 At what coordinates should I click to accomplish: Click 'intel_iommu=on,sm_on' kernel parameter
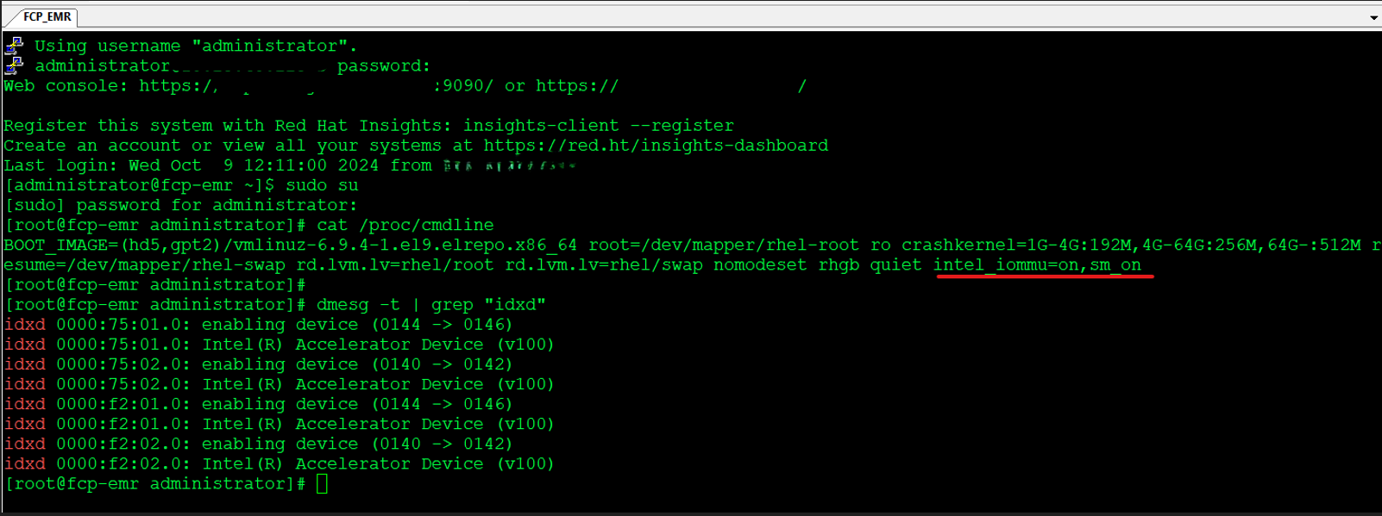(1037, 264)
